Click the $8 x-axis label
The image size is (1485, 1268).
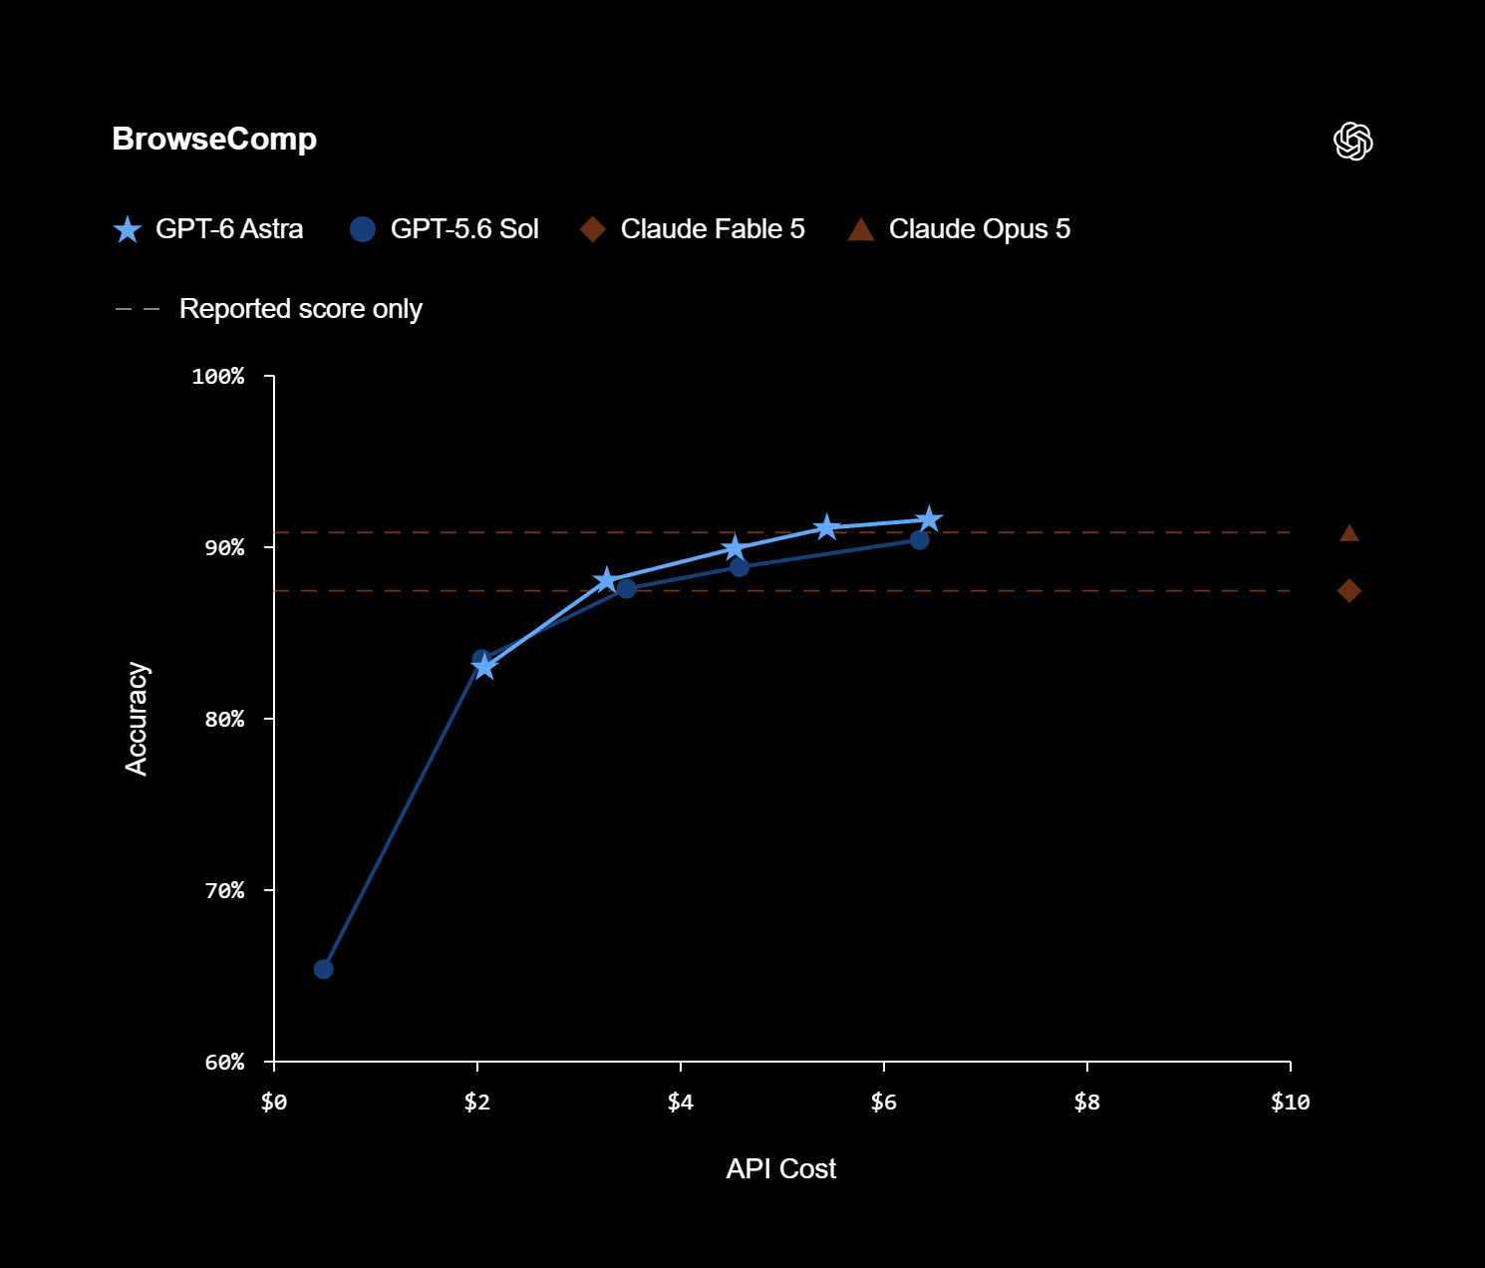click(1087, 1102)
